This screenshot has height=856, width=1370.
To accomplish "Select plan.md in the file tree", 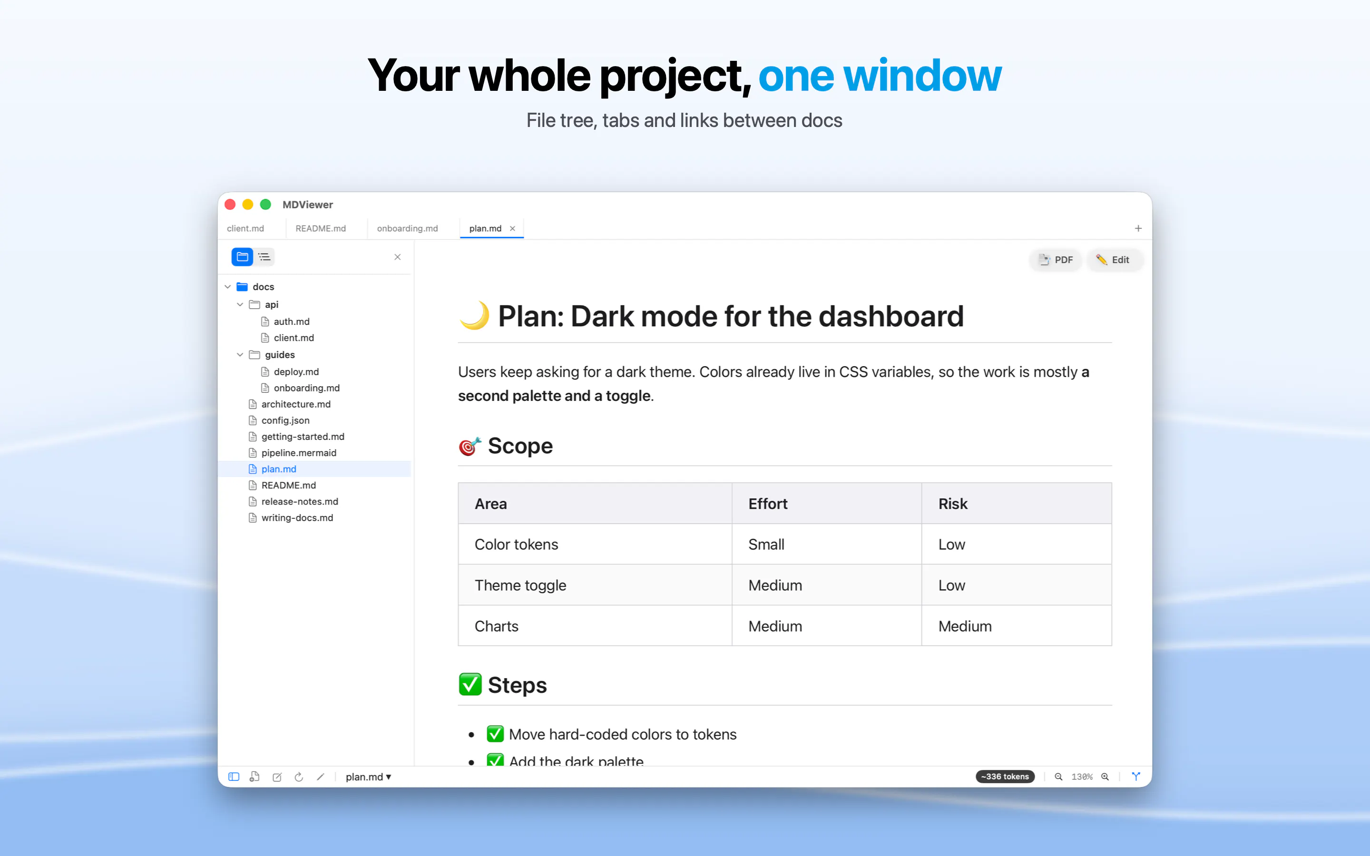I will tap(314, 469).
